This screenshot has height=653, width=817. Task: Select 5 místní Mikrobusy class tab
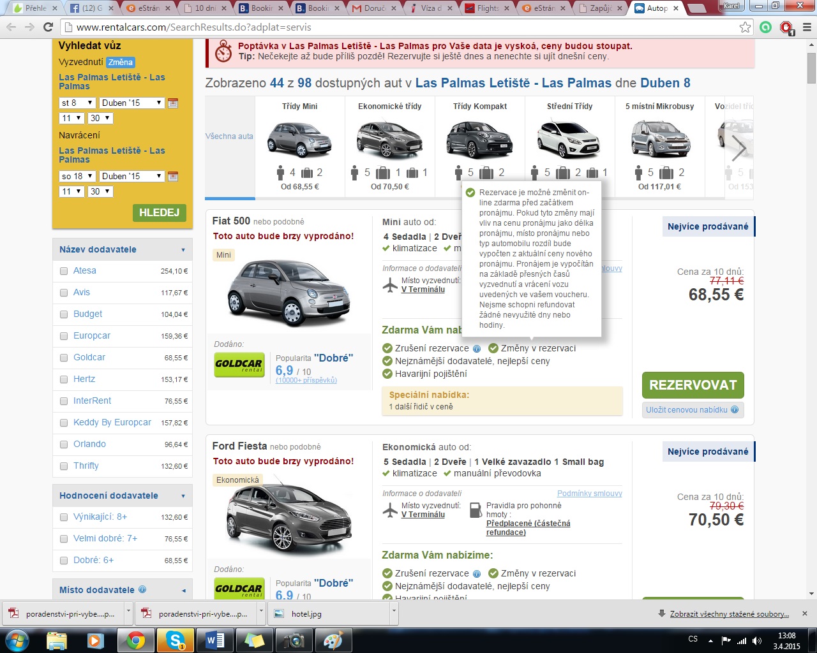pos(660,147)
